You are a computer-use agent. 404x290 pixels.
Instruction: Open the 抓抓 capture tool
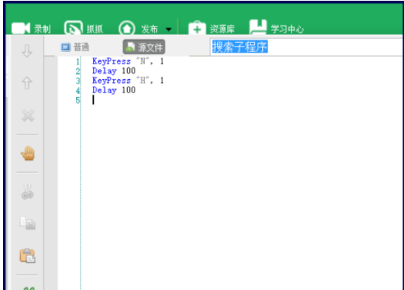83,28
